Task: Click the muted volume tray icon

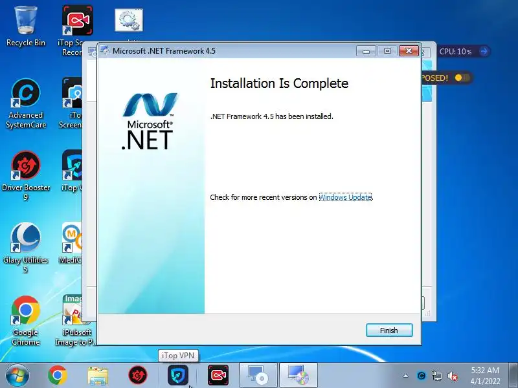Action: (x=453, y=376)
